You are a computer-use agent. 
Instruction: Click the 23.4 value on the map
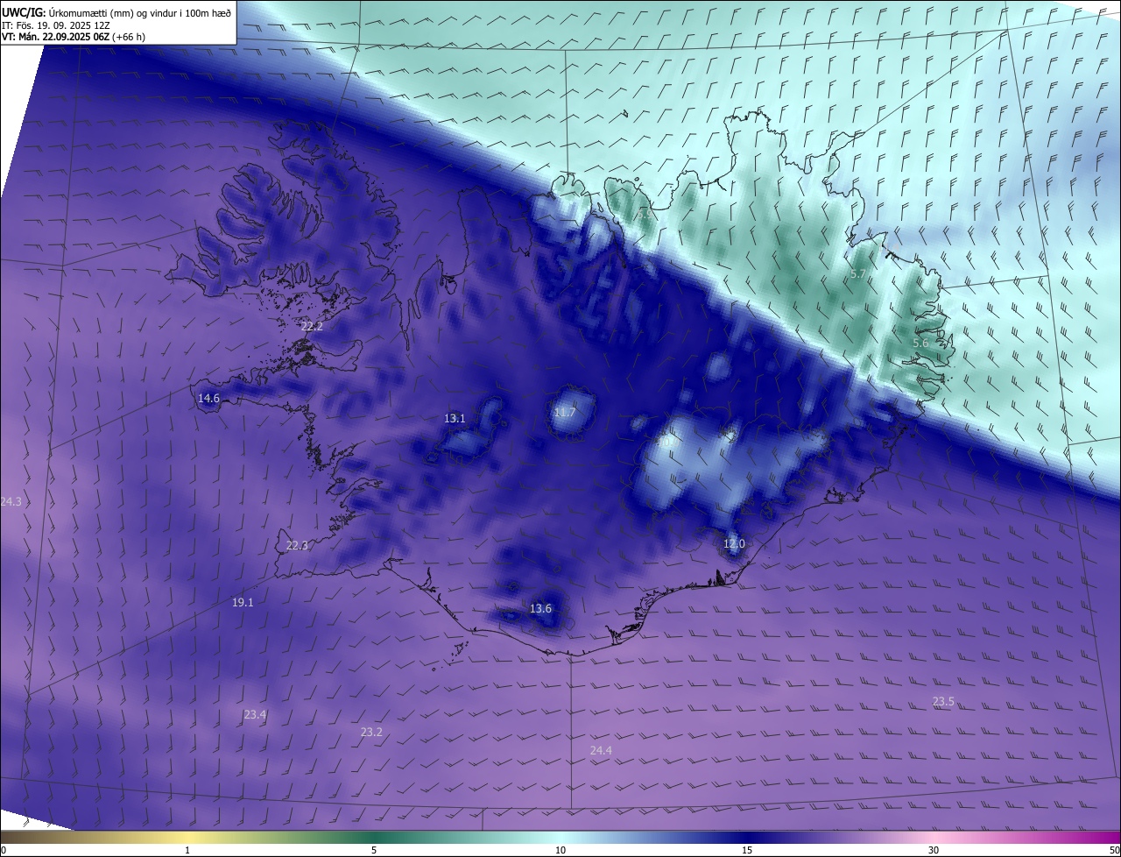255,714
